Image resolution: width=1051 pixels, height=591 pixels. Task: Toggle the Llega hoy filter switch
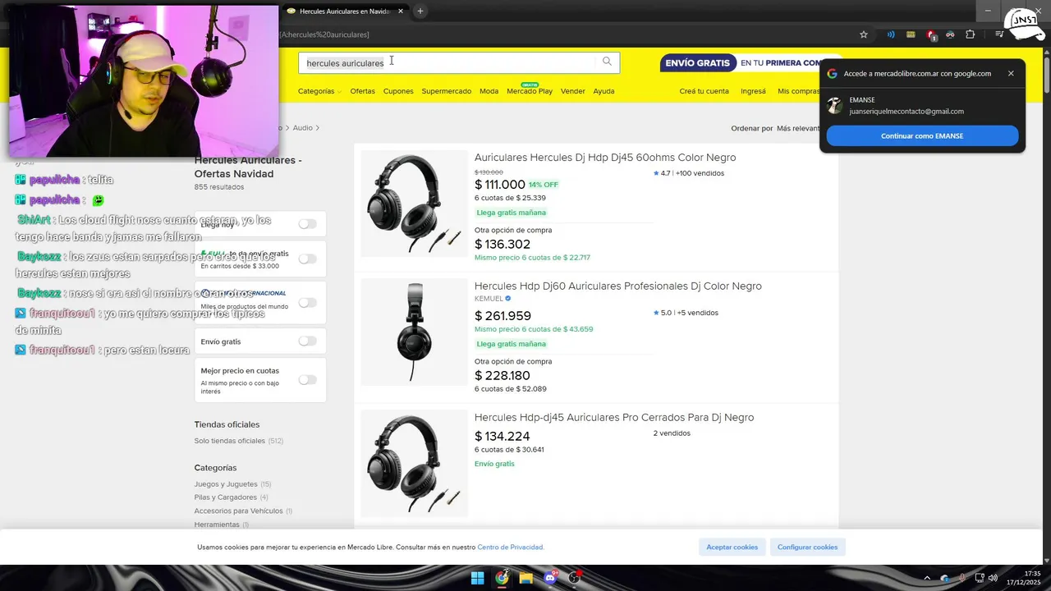(x=307, y=223)
